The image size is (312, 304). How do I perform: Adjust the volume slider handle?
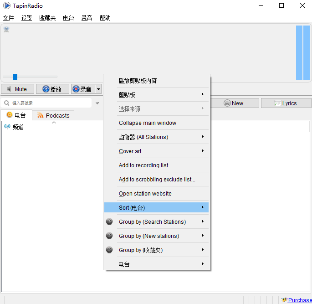tap(15, 77)
